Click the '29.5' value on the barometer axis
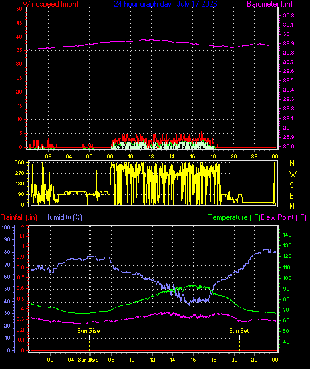 click(289, 80)
